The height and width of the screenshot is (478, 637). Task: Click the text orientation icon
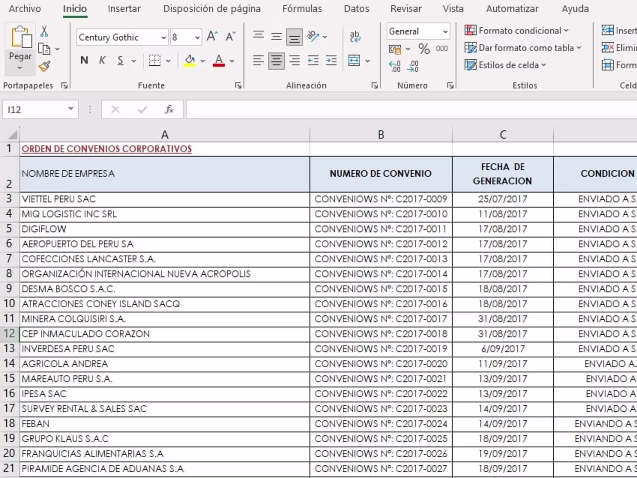(x=313, y=37)
